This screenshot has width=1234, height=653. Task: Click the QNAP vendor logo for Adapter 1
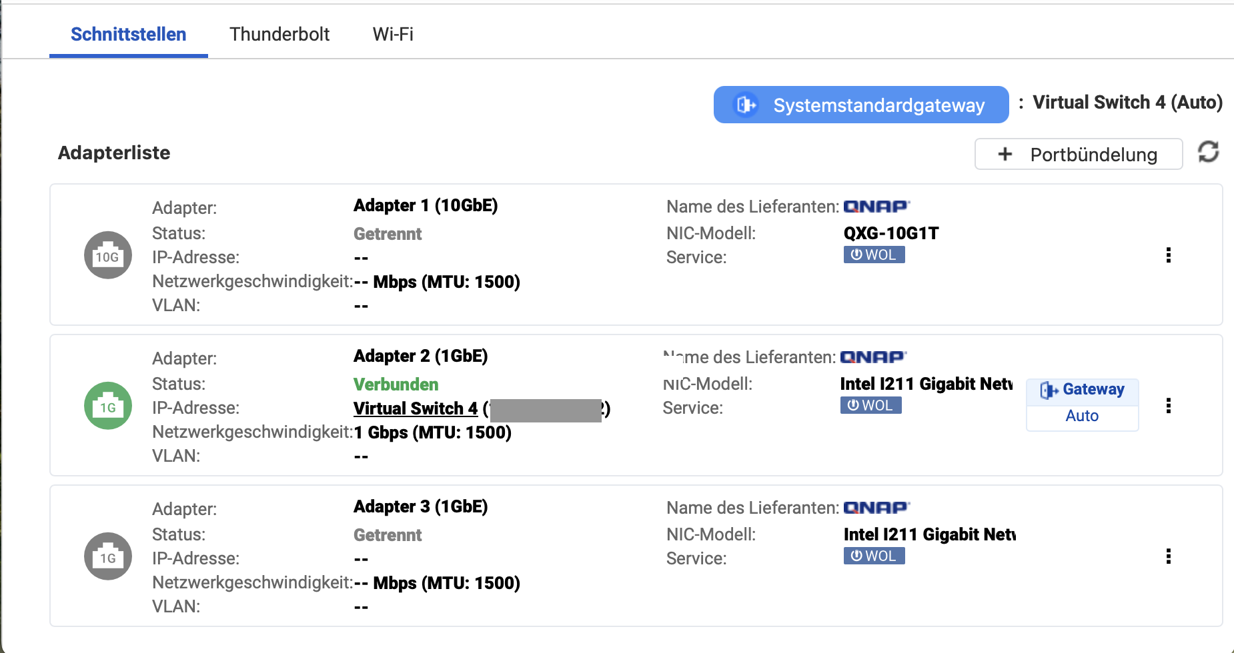(876, 207)
